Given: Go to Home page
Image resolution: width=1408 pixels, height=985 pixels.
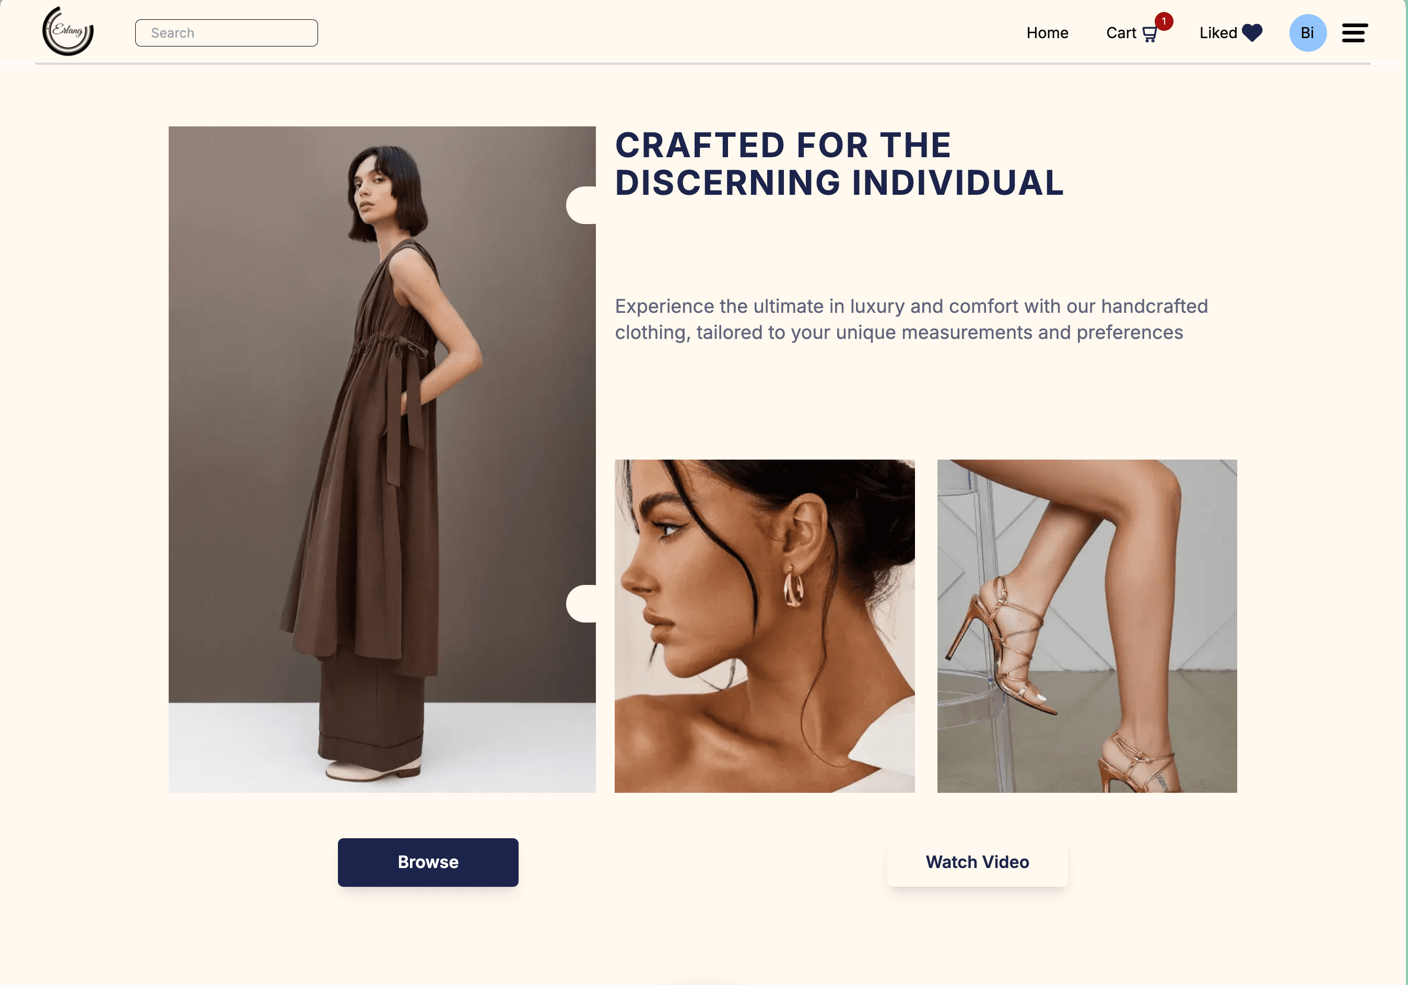Looking at the screenshot, I should pos(1047,32).
